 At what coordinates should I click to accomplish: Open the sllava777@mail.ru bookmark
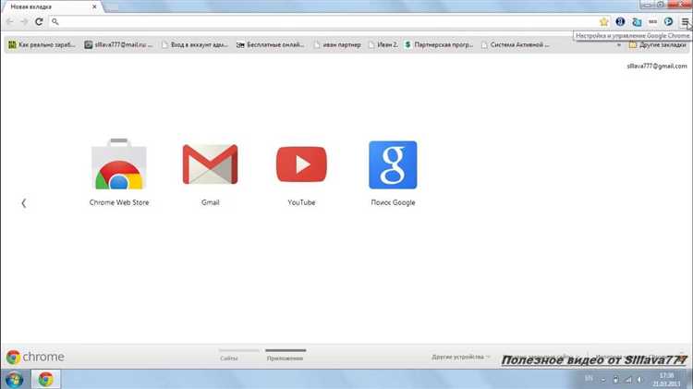pos(118,44)
